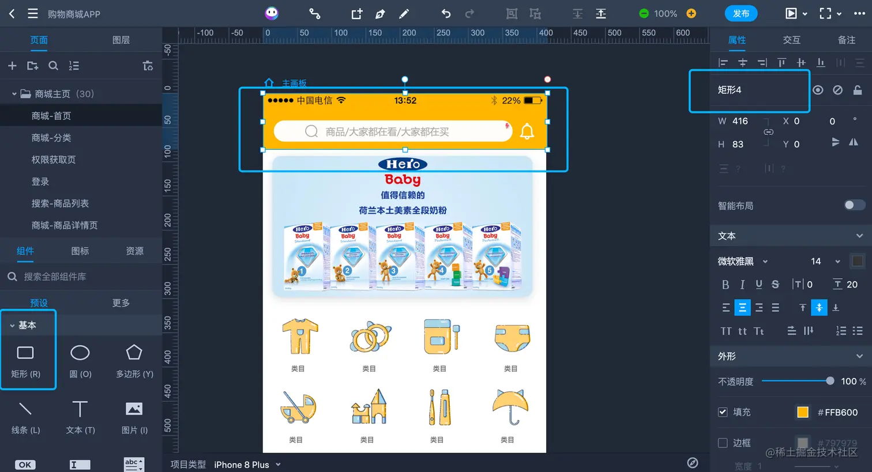Select the 多边形 (Y) polygon component
The image size is (872, 472).
click(134, 362)
